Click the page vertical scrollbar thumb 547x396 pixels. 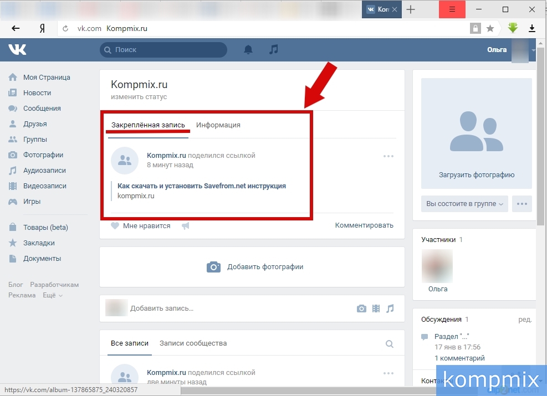pyautogui.click(x=541, y=136)
